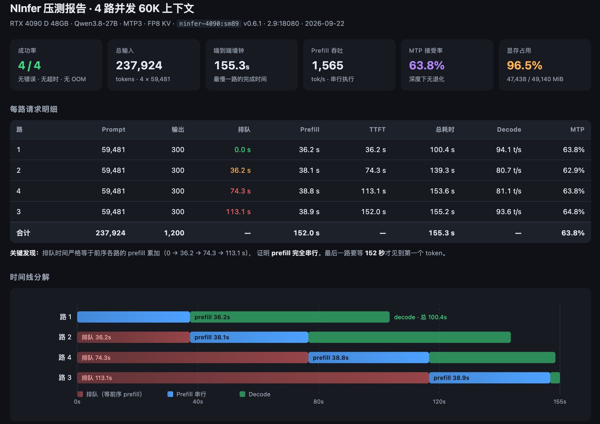The image size is (600, 424).
Task: Click route 1 blue prefill bar
Action: [133, 317]
